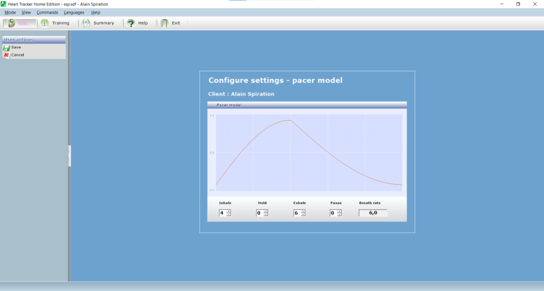Click inside the Pause number field
The width and height of the screenshot is (544, 291).
coord(333,213)
